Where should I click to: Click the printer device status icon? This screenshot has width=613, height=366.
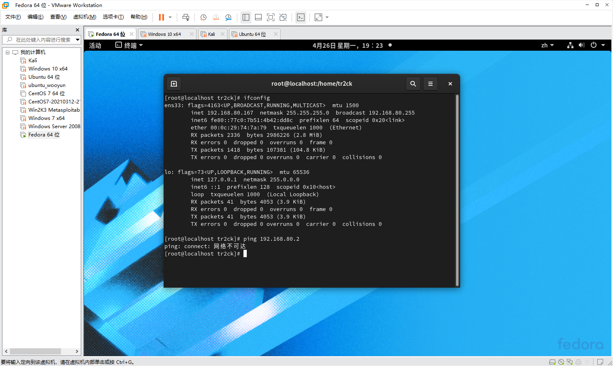[578, 362]
